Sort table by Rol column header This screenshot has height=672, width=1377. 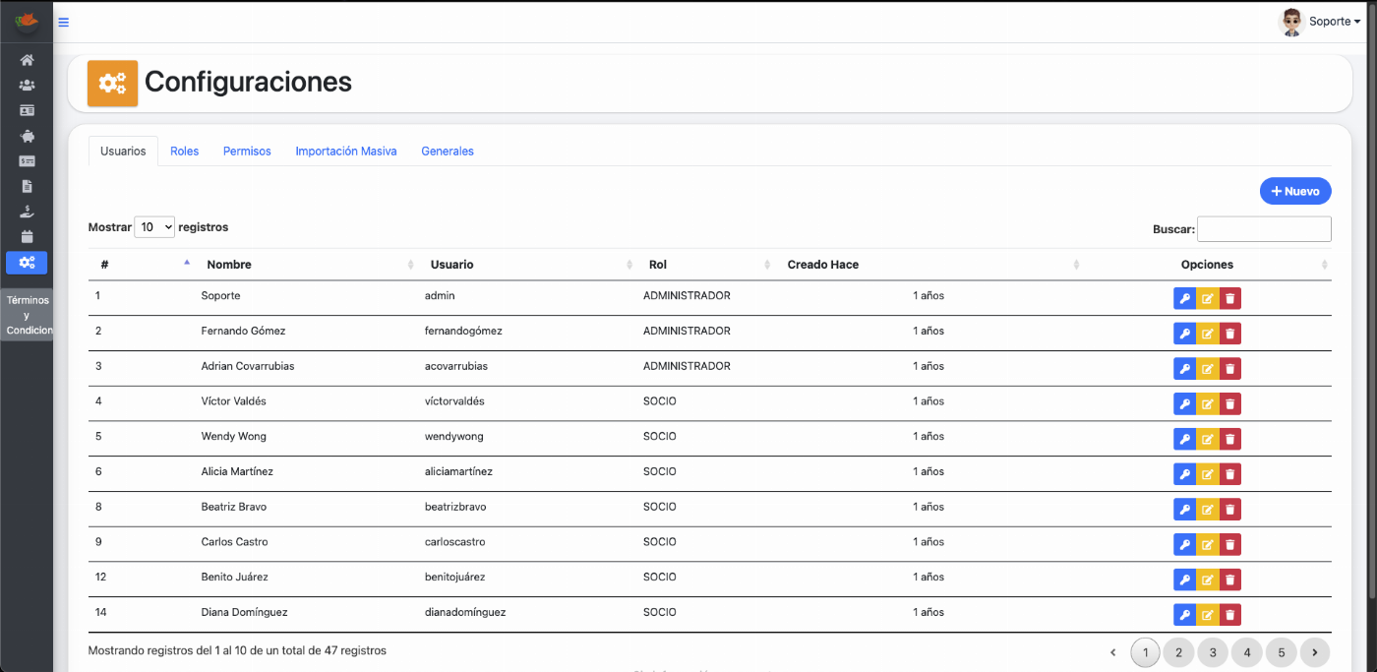point(658,265)
